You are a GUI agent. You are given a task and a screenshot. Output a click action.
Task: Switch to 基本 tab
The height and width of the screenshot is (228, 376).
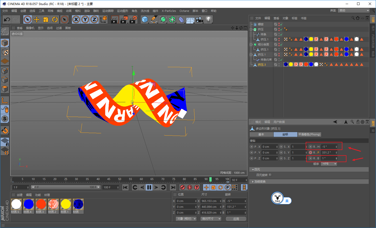click(261, 135)
